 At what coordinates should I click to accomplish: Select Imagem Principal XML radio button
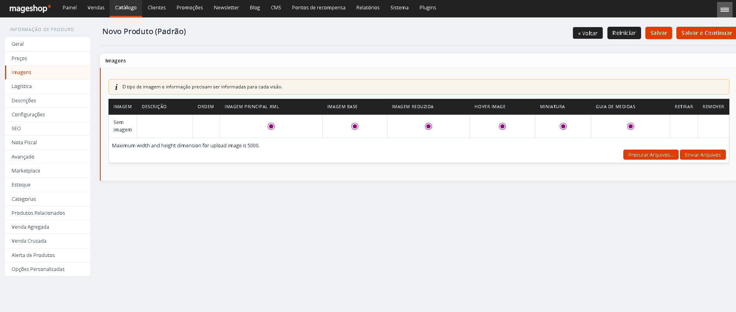[271, 126]
